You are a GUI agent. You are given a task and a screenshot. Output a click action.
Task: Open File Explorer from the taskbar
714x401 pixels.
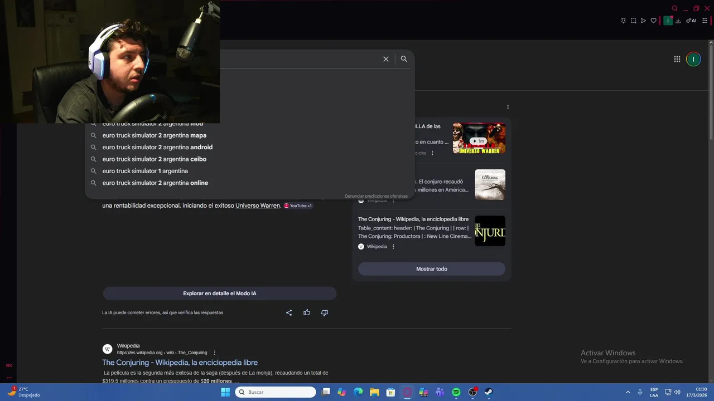(x=374, y=392)
